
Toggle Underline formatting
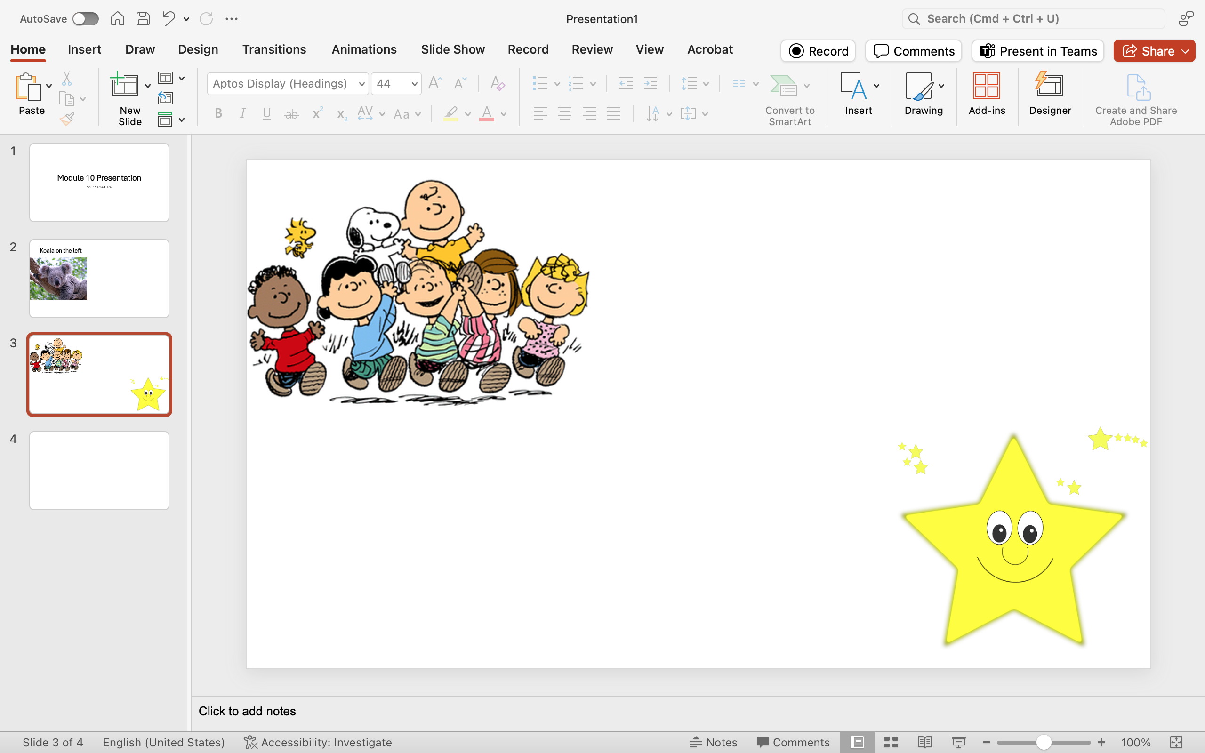267,113
